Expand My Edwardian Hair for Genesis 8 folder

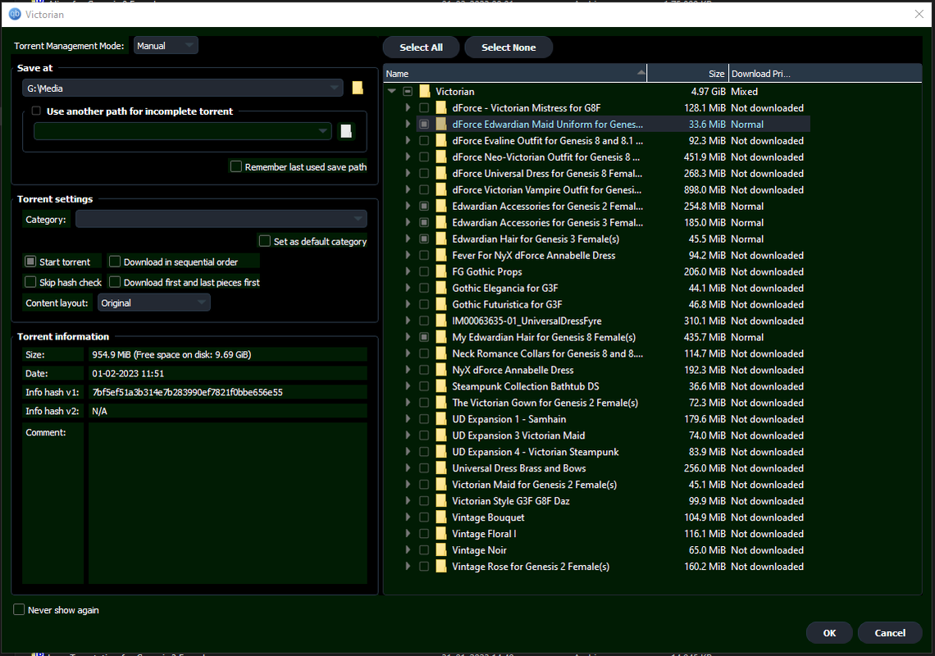pyautogui.click(x=408, y=337)
